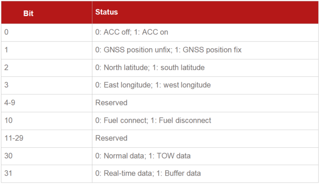
Task: Click the East longitude status cell
Action: pos(205,86)
